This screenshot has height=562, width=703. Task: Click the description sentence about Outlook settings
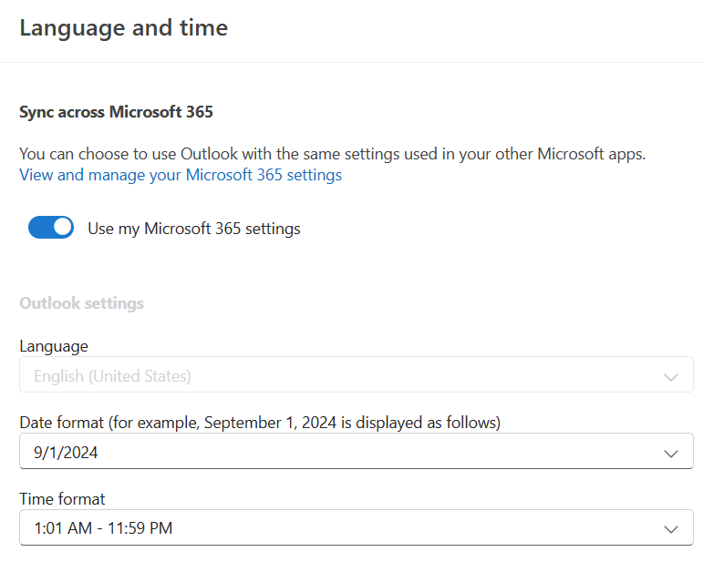pos(332,154)
